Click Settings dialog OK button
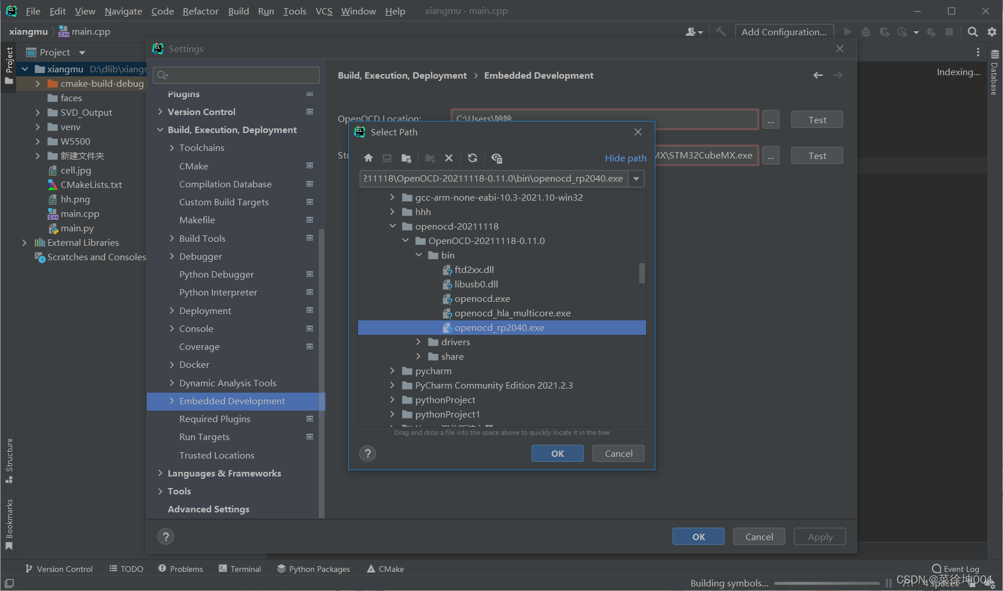The width and height of the screenshot is (1003, 591). (698, 537)
